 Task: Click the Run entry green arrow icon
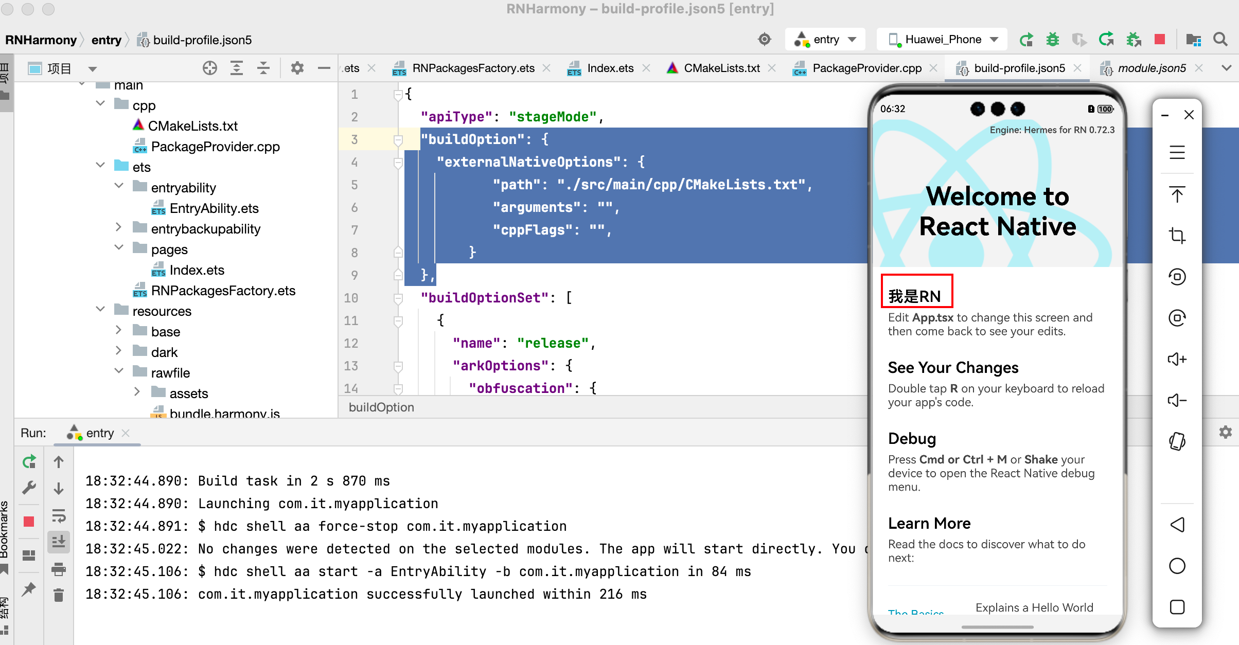pyautogui.click(x=1026, y=40)
